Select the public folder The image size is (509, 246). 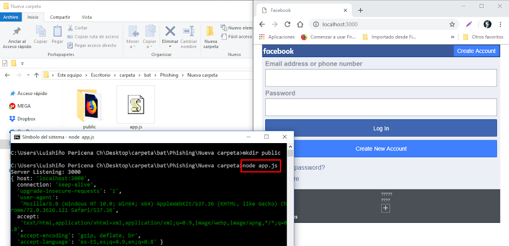[89, 109]
